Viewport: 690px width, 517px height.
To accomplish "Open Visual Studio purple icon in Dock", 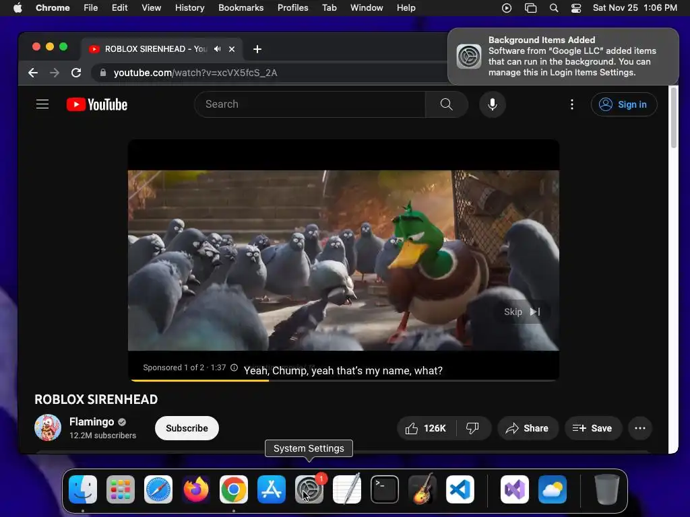I will 514,489.
